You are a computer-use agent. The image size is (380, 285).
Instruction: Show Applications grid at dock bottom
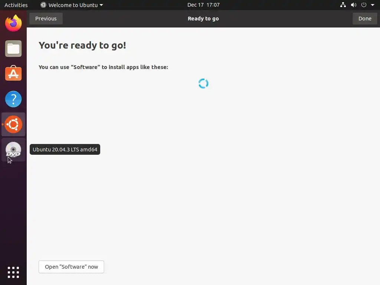tap(13, 272)
